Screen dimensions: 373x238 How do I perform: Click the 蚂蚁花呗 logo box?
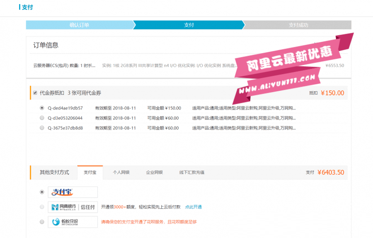(x=73, y=222)
